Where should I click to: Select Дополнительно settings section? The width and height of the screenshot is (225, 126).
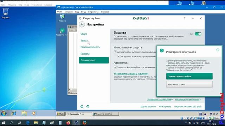click(x=94, y=60)
